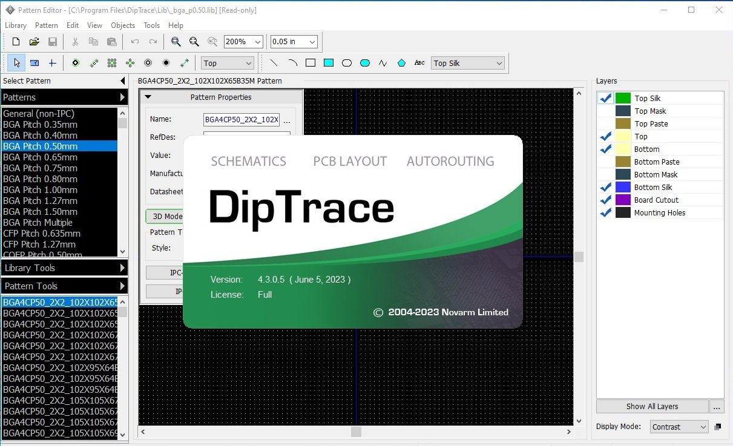This screenshot has height=446, width=733.
Task: Toggle Board Cutout layer visibility checkmark
Action: point(606,200)
